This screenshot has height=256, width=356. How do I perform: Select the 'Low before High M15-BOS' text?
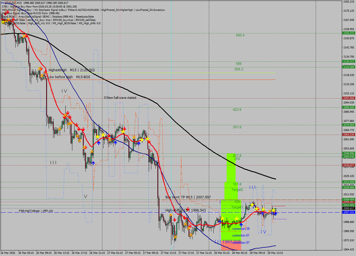pyautogui.click(x=69, y=77)
